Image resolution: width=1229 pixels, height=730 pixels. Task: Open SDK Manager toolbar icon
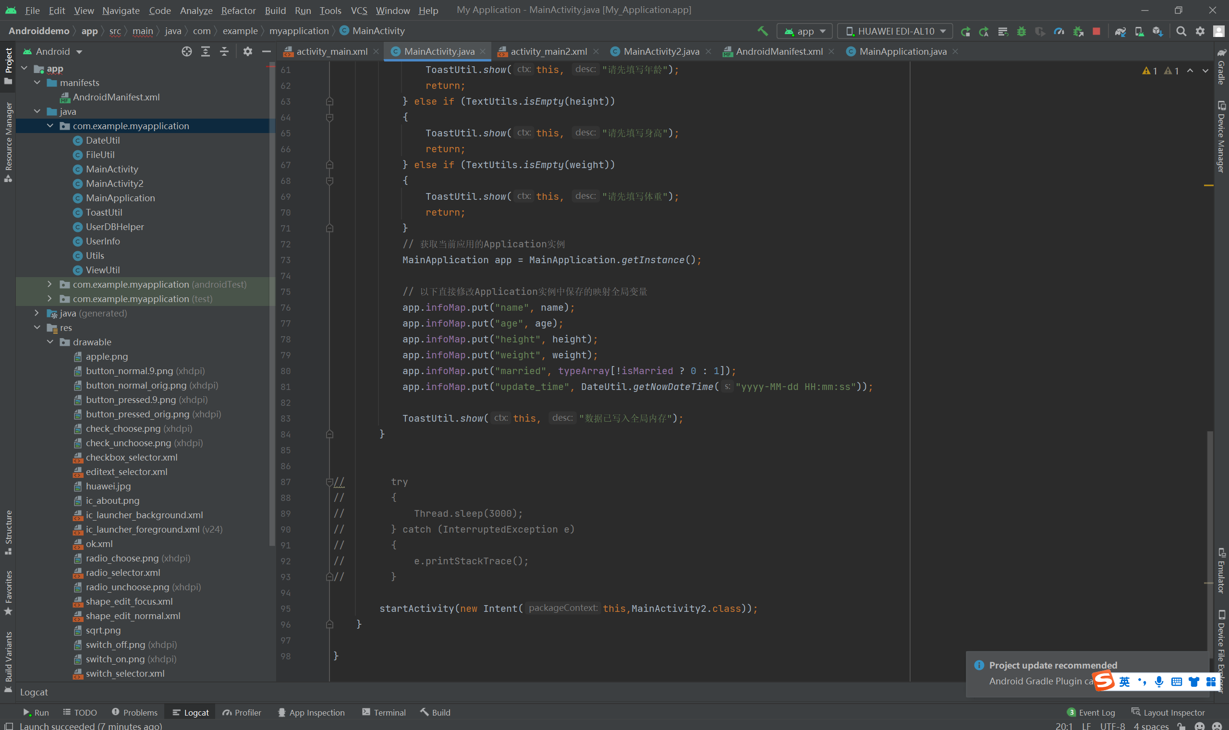click(x=1158, y=31)
